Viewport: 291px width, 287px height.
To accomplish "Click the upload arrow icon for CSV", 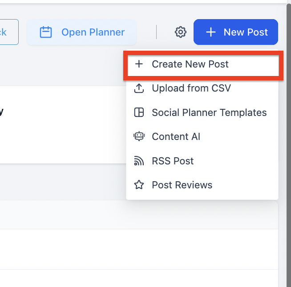I will [x=139, y=88].
